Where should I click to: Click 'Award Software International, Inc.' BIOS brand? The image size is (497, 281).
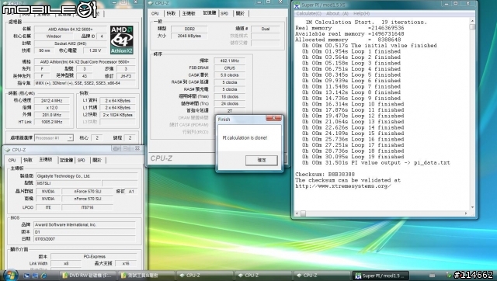pos(85,225)
